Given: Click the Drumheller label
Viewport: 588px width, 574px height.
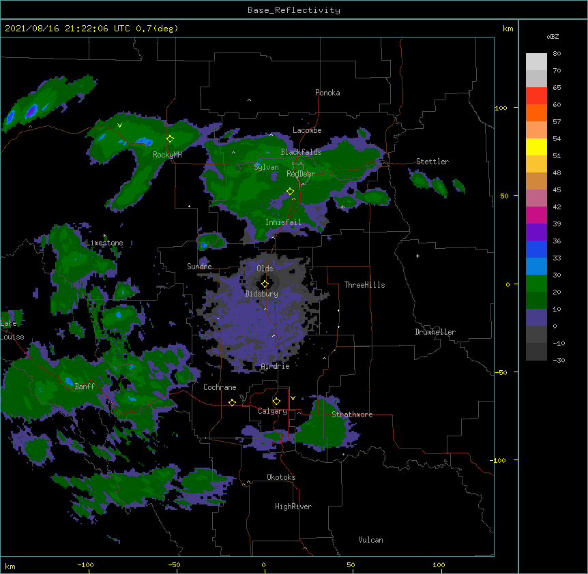Looking at the screenshot, I should [435, 332].
